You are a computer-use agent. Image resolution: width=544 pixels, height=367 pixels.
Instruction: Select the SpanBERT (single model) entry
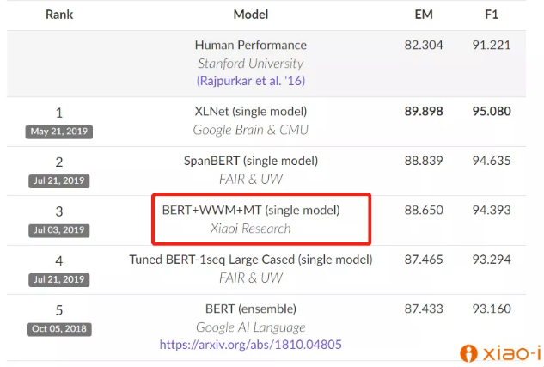click(x=251, y=161)
